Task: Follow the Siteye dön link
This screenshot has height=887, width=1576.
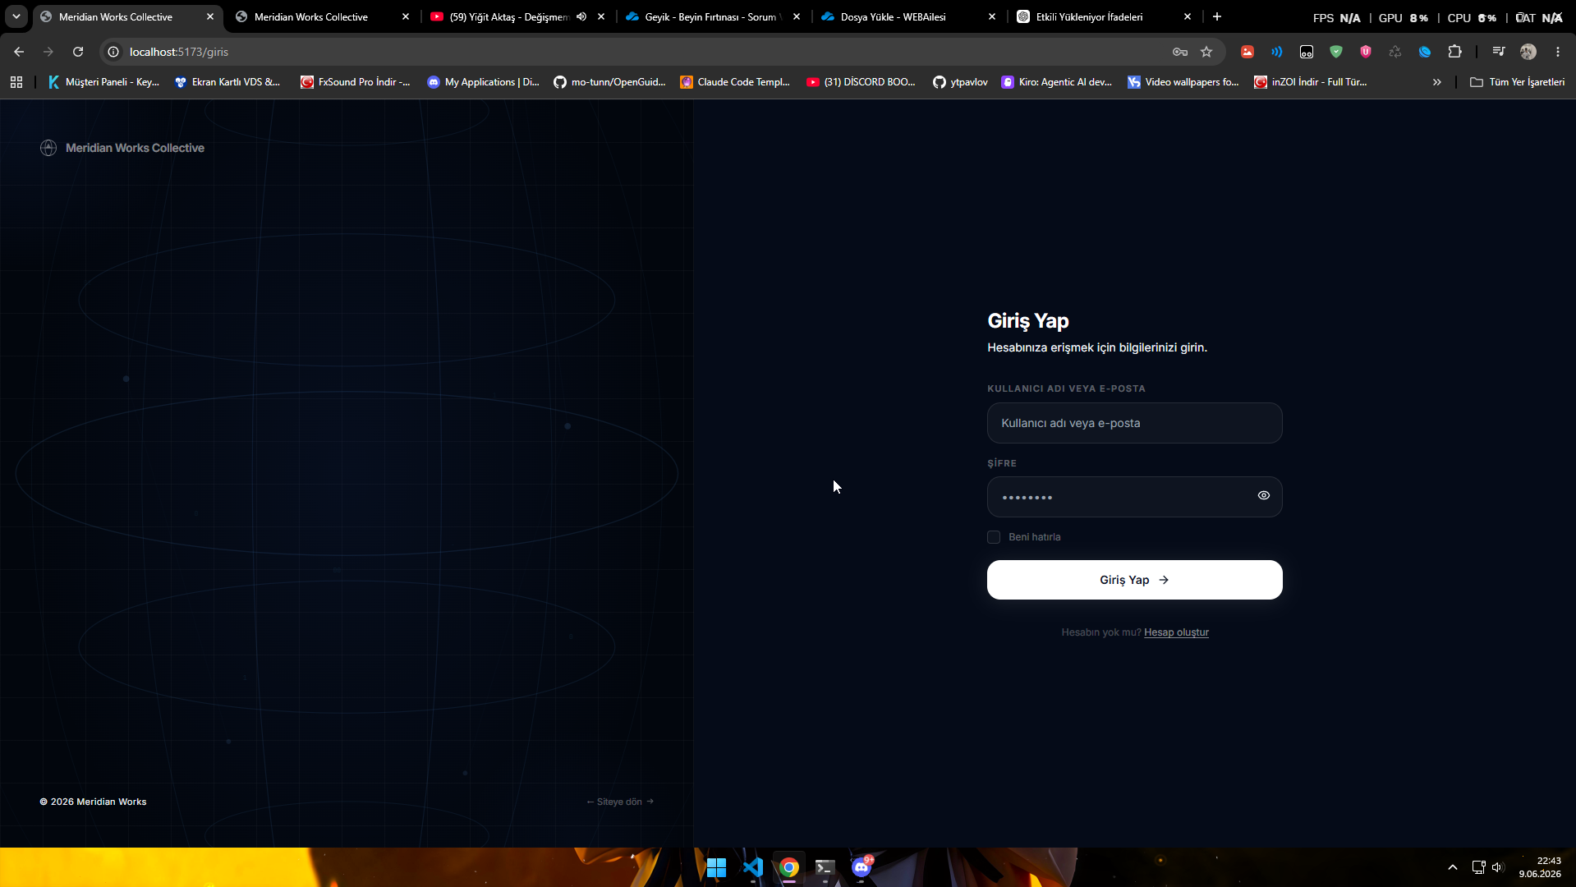Action: pyautogui.click(x=620, y=802)
